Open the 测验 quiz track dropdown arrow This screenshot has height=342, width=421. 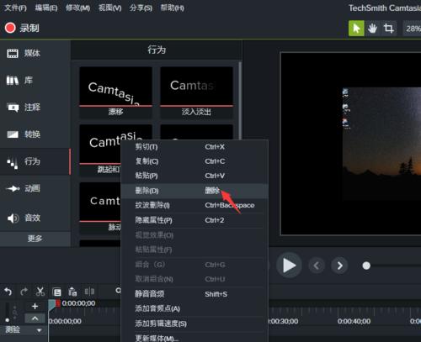coord(40,330)
